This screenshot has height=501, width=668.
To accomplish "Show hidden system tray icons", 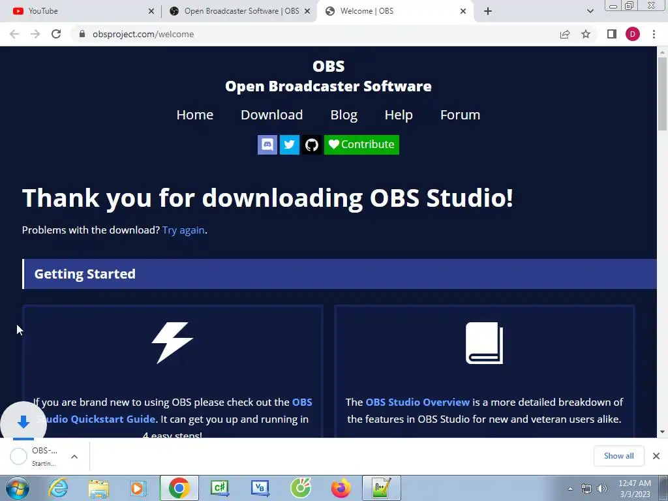I will pyautogui.click(x=570, y=489).
